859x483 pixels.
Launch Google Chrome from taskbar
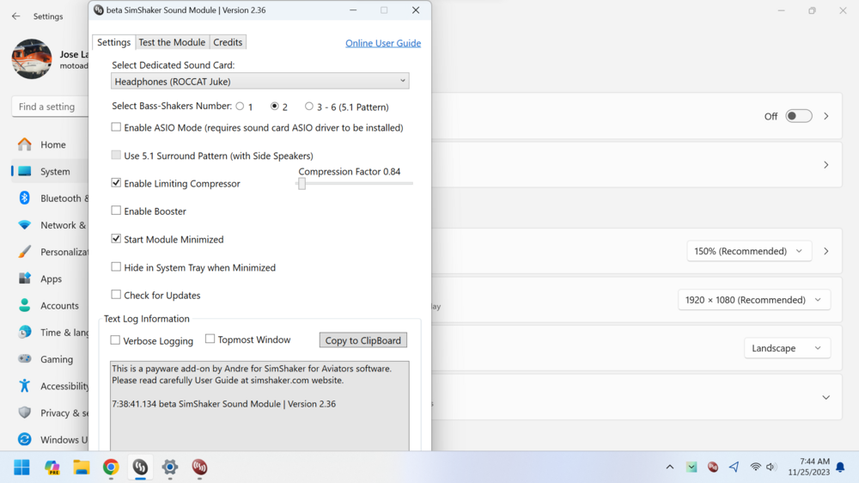(x=111, y=468)
